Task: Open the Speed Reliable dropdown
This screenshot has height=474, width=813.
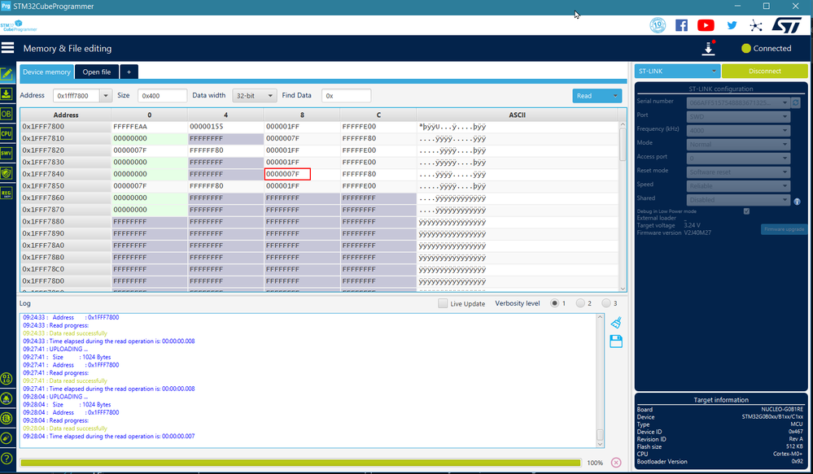Action: tap(738, 185)
